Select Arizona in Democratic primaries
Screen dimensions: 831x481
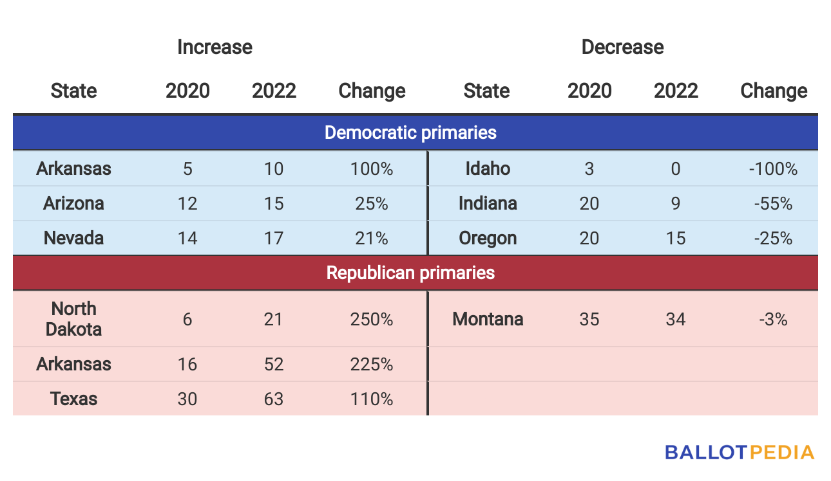pos(73,203)
